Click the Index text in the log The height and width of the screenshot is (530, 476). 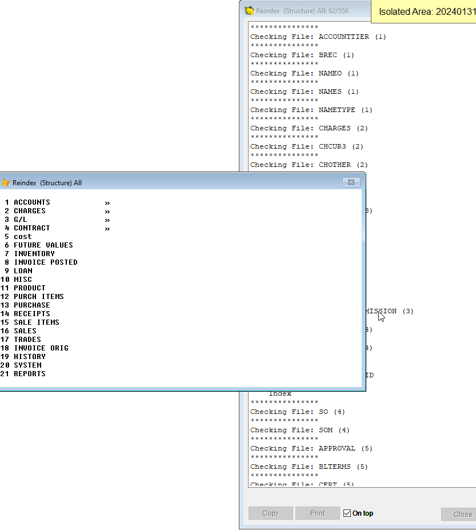[x=280, y=393]
